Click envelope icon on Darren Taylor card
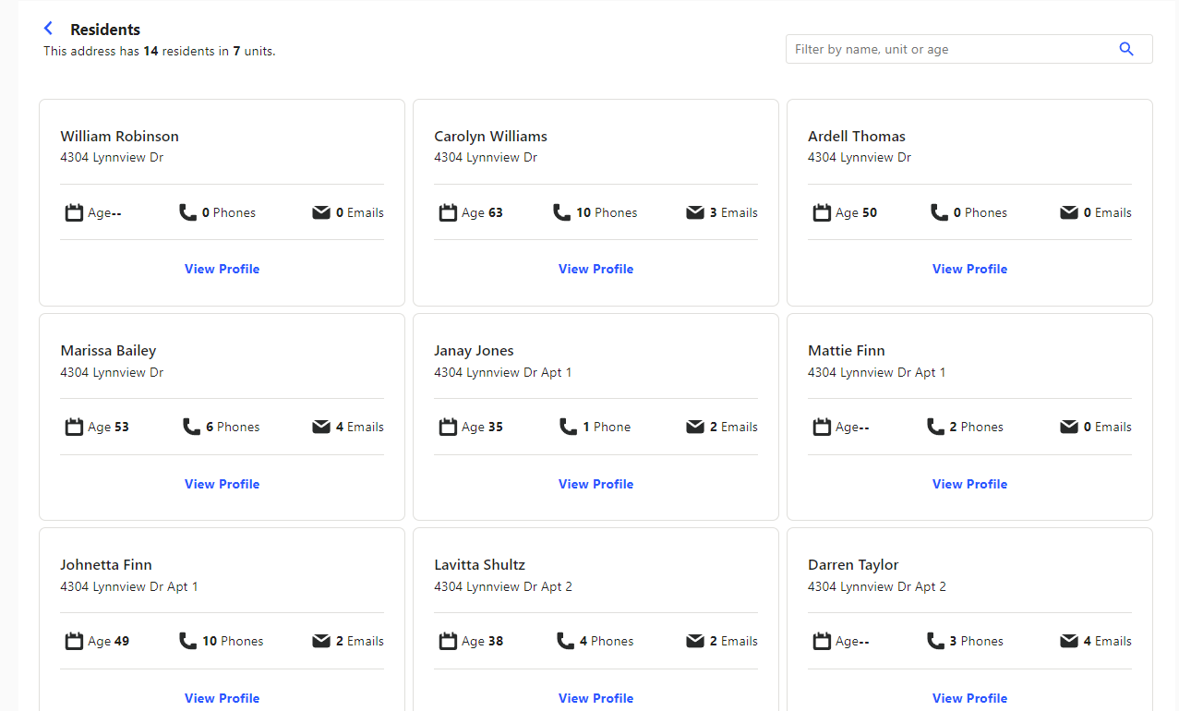 tap(1069, 641)
